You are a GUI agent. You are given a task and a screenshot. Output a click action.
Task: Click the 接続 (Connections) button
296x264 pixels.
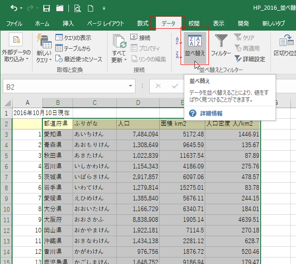140,38
